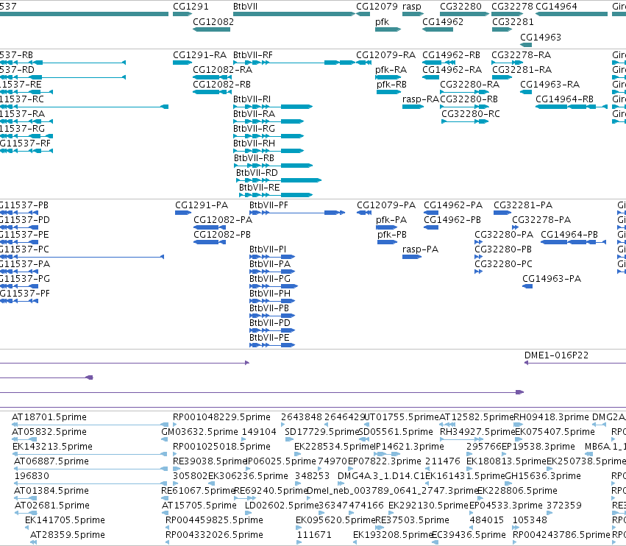Viewport: 626px width, 546px height.
Task: Select the CG32281 gene label
Action: [x=513, y=21]
